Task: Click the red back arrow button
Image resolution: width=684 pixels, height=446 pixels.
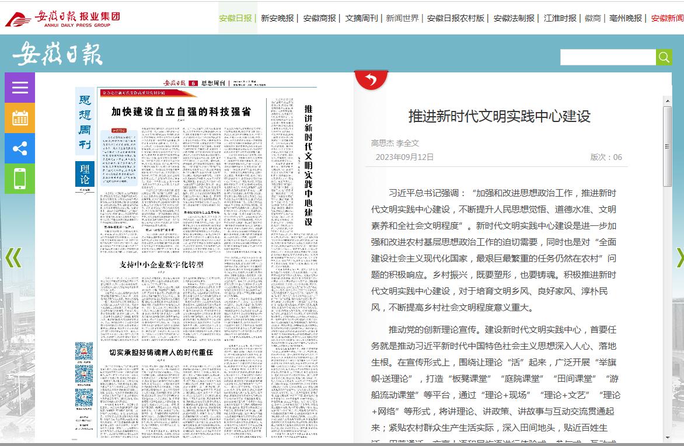Action: point(371,79)
